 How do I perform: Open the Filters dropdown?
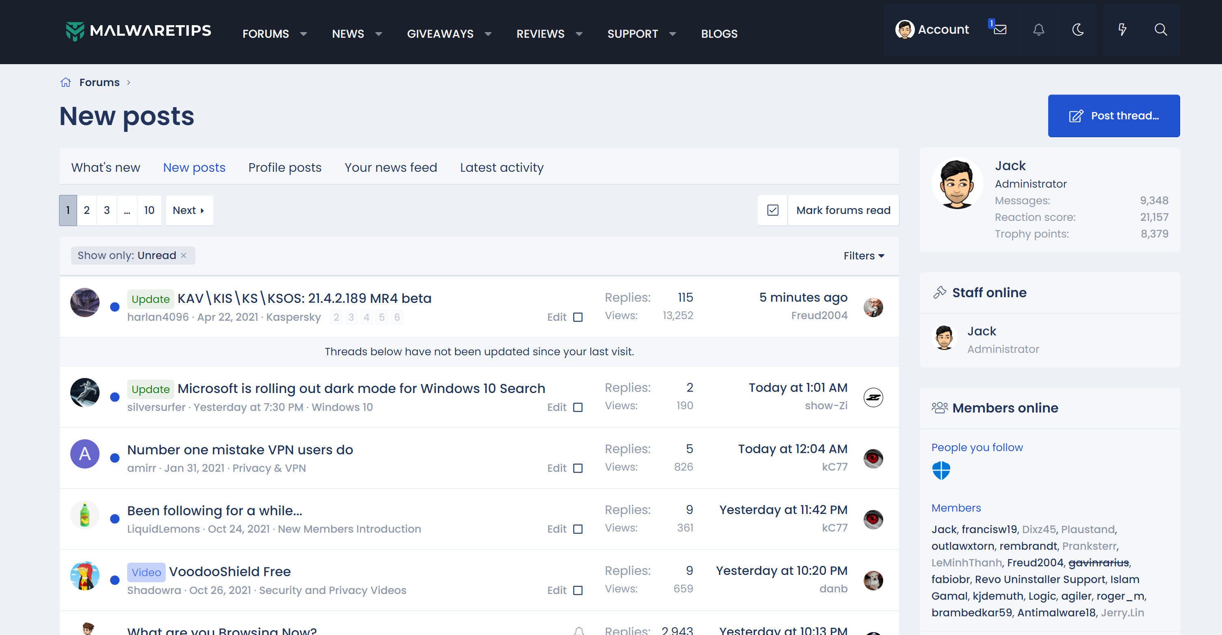[863, 256]
